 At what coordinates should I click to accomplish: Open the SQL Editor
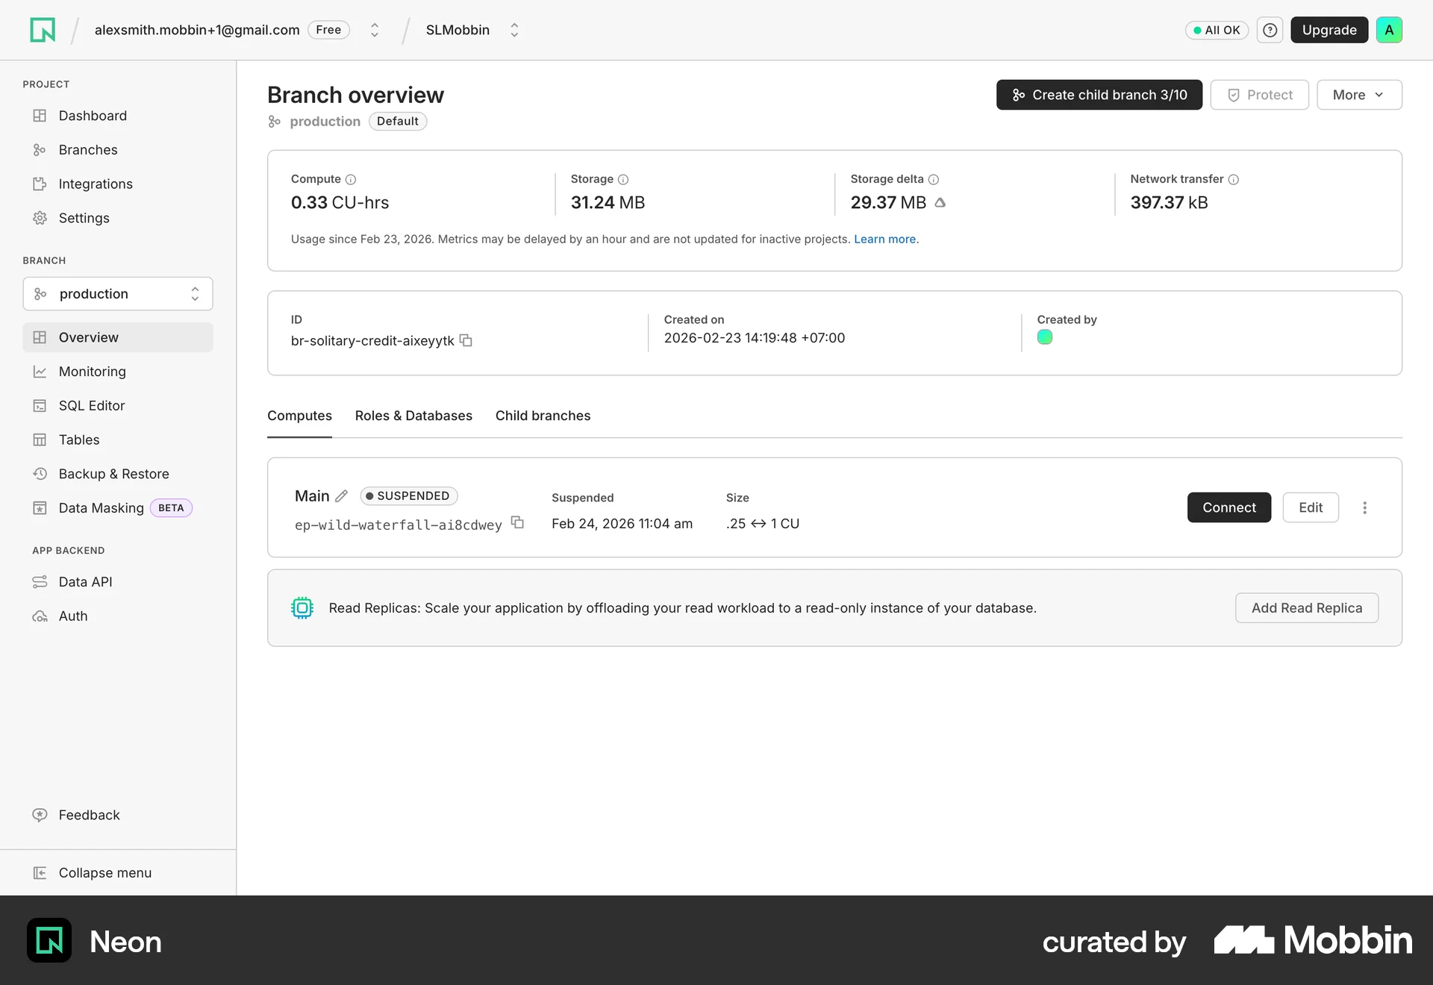coord(118,406)
